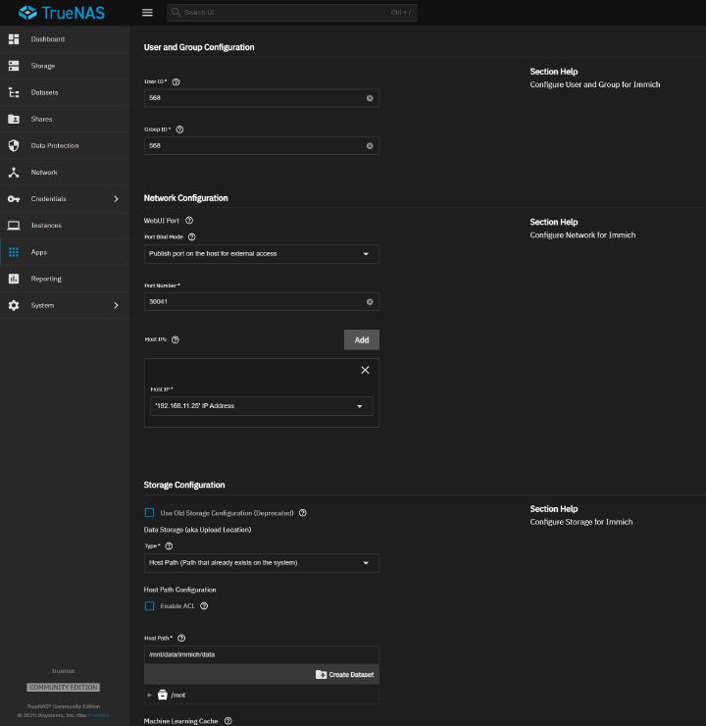The image size is (706, 726).
Task: Show help for WebUI Port
Action: [x=189, y=221]
